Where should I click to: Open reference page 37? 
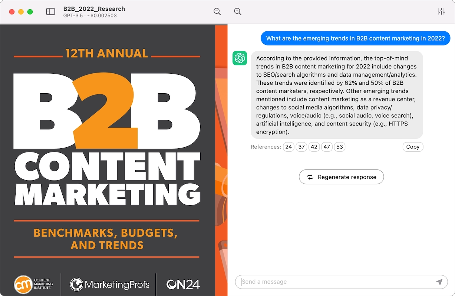pyautogui.click(x=301, y=147)
